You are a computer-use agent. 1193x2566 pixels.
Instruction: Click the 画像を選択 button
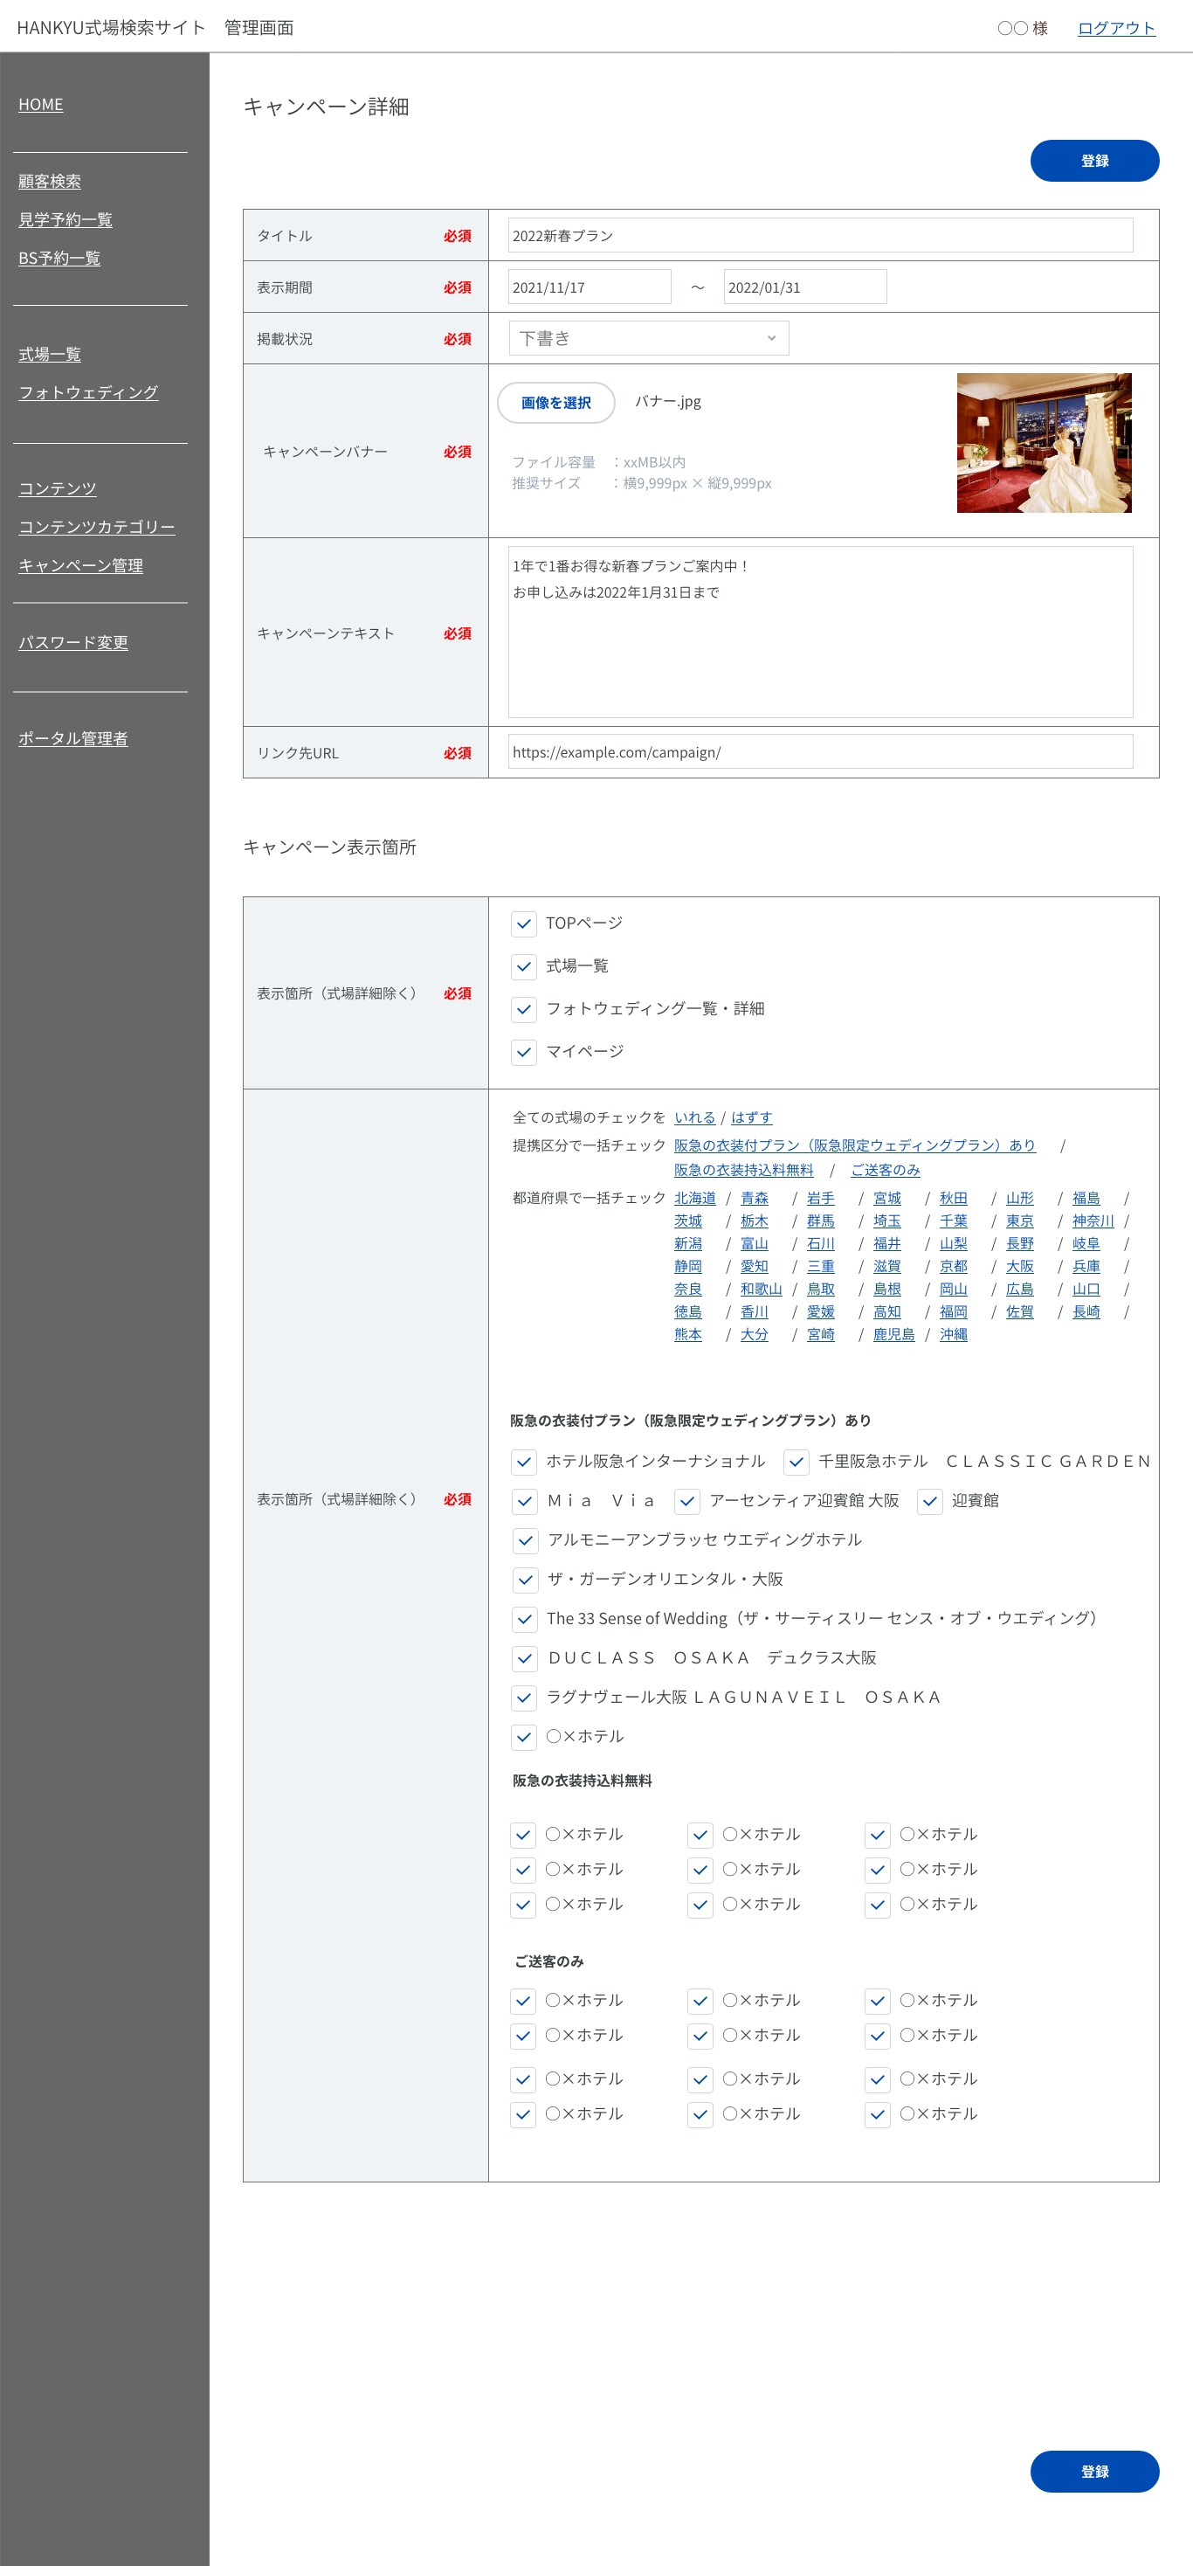555,403
